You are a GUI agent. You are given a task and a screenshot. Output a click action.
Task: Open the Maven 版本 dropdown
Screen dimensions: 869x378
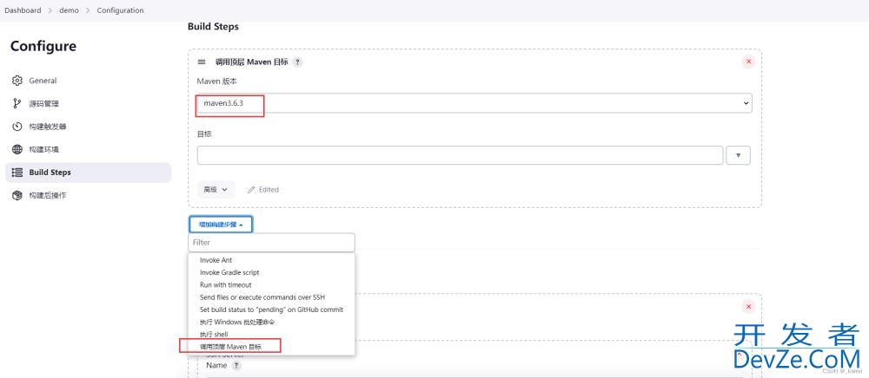click(474, 103)
